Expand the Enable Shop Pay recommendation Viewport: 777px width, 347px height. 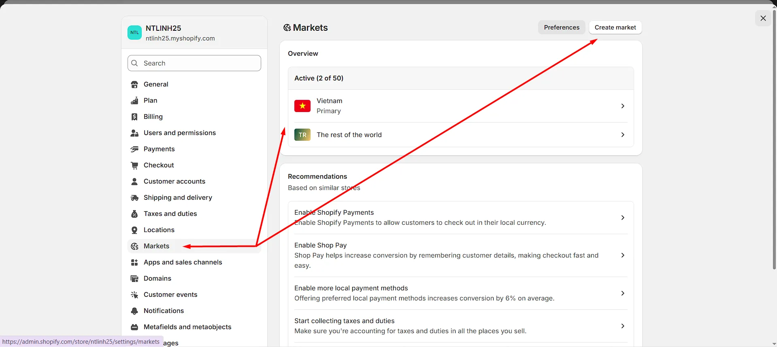coord(622,255)
